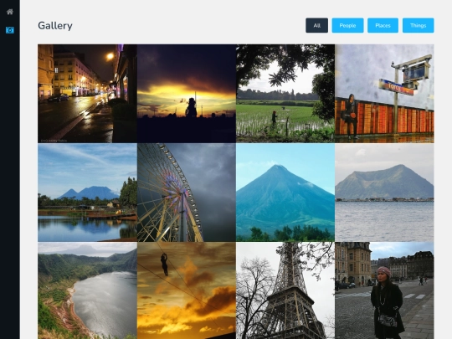Open the rainy night street photo
Viewport: 452px width, 339px height.
click(x=87, y=94)
